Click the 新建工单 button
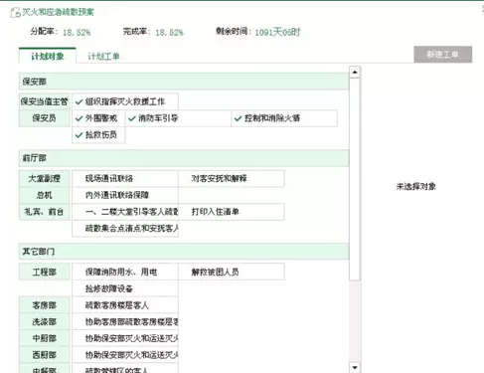Screen dimensions: 484x373 pos(443,55)
